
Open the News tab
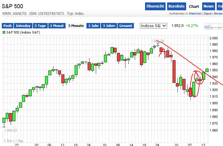click(x=208, y=6)
